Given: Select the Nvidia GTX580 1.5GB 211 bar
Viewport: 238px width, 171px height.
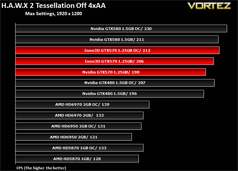Looking at the screenshot, I should click(x=117, y=39).
